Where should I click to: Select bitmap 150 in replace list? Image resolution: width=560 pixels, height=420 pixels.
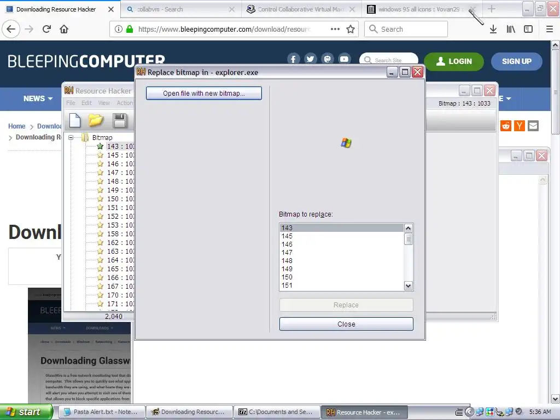(x=342, y=277)
